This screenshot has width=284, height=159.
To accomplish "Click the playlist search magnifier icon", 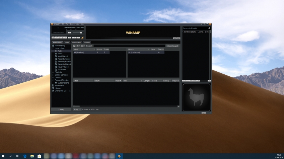I will point(209,28).
